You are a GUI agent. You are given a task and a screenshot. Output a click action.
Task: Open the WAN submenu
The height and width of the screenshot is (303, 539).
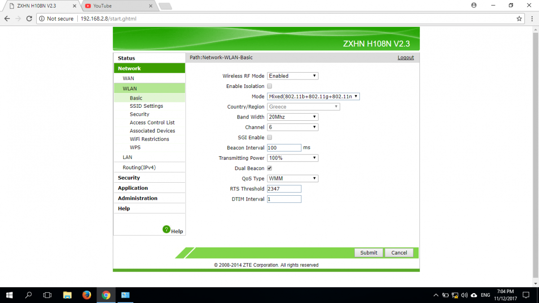tap(149, 78)
